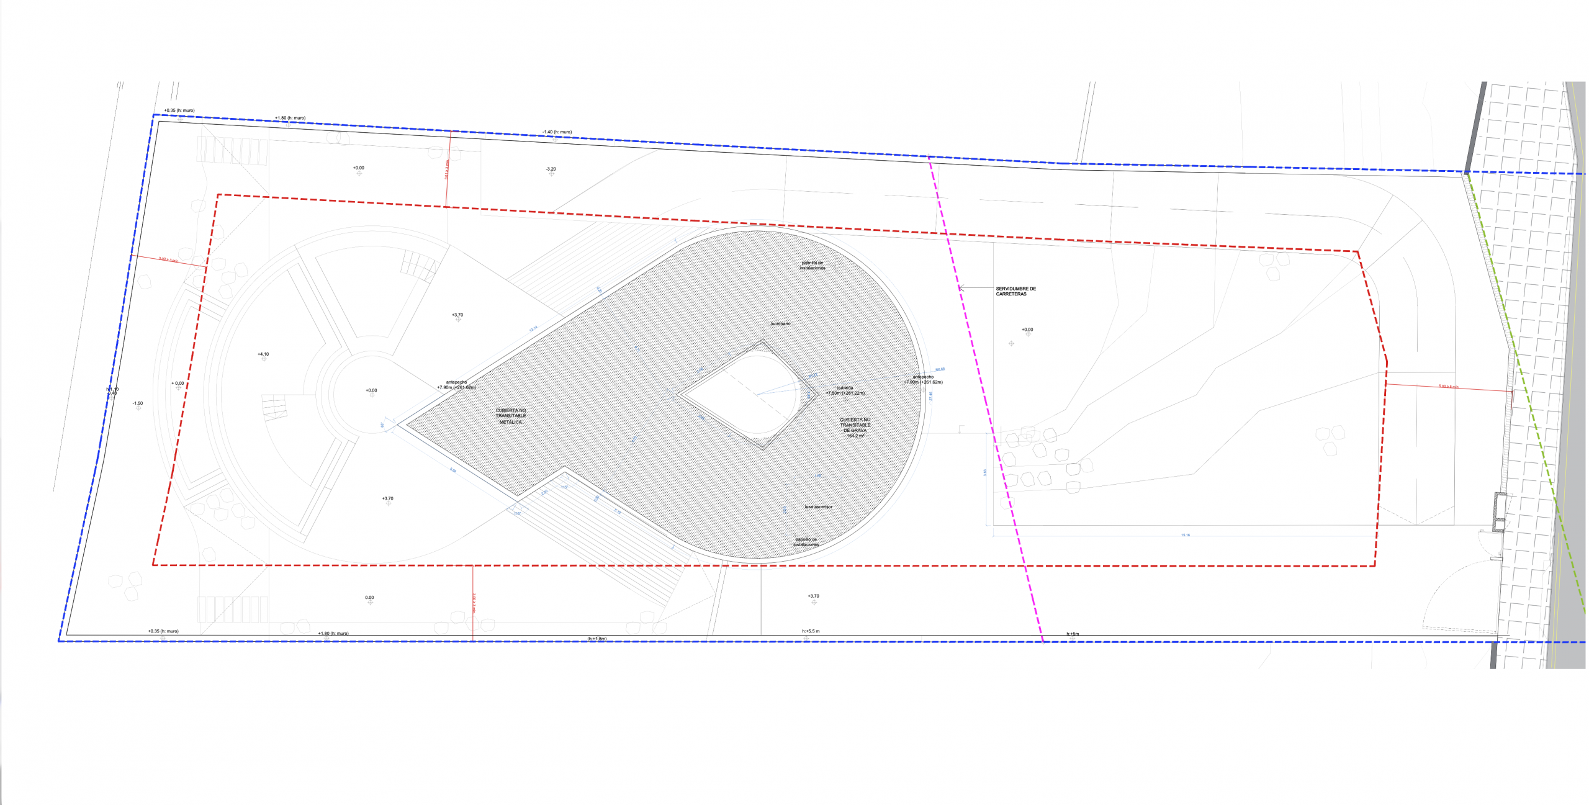Click the left antepecho +7.90m annotation
The height and width of the screenshot is (805, 1589).
456,385
